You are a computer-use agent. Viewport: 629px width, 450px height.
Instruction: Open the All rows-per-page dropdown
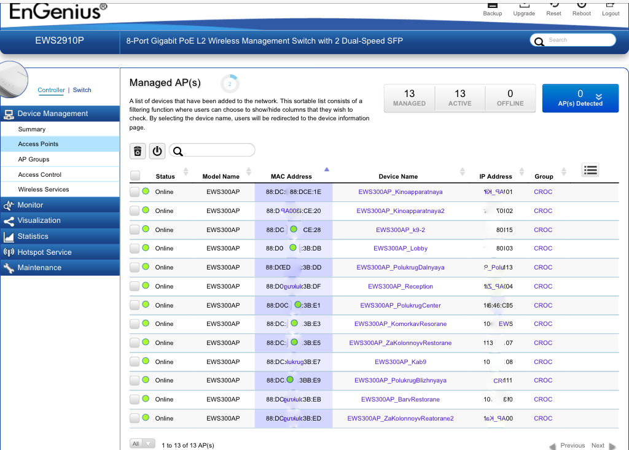[x=142, y=444]
